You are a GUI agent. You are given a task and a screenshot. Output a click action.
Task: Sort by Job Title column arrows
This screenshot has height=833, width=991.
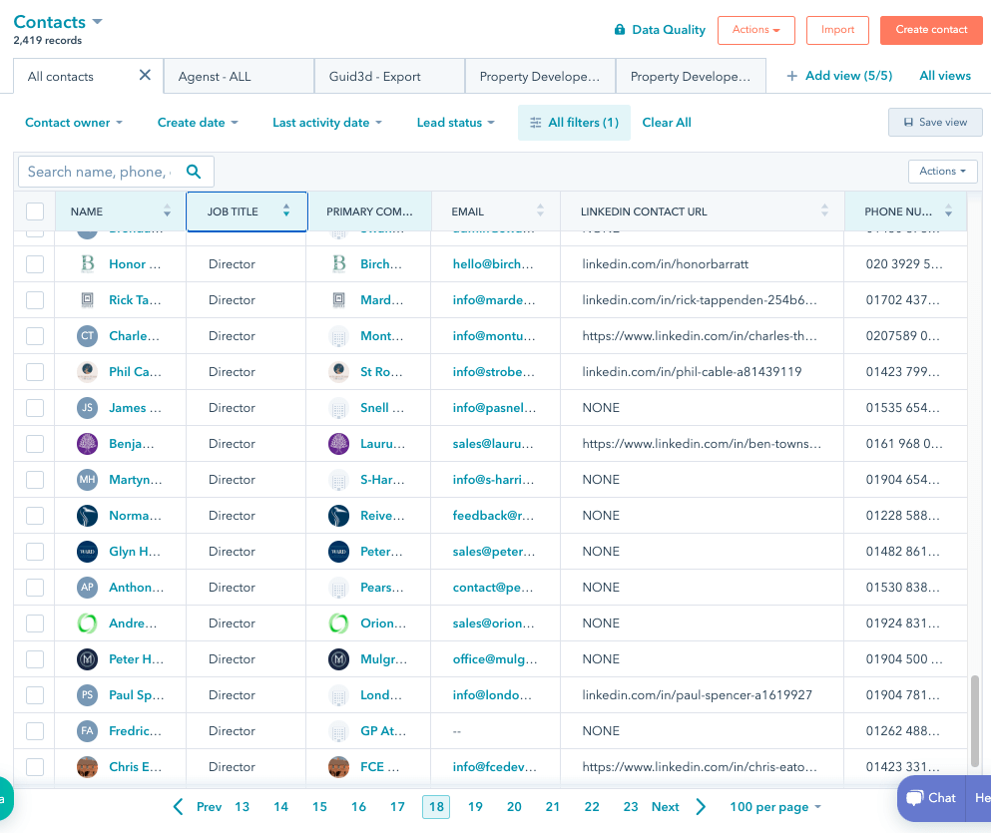286,210
